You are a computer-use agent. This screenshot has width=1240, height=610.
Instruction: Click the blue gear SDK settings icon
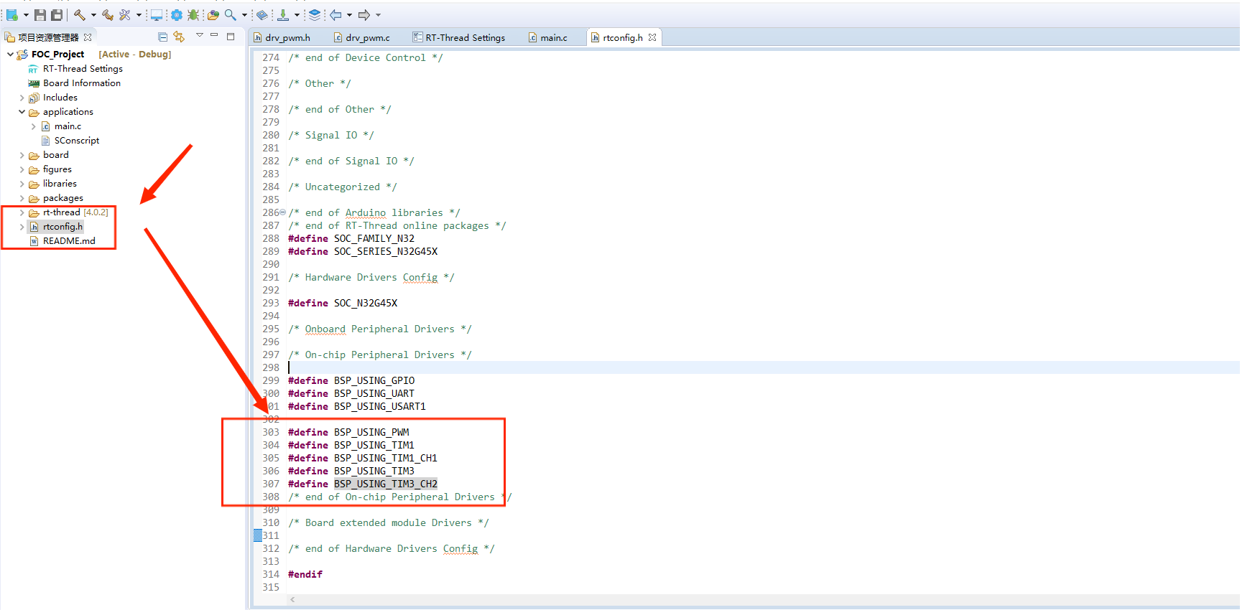coord(177,14)
